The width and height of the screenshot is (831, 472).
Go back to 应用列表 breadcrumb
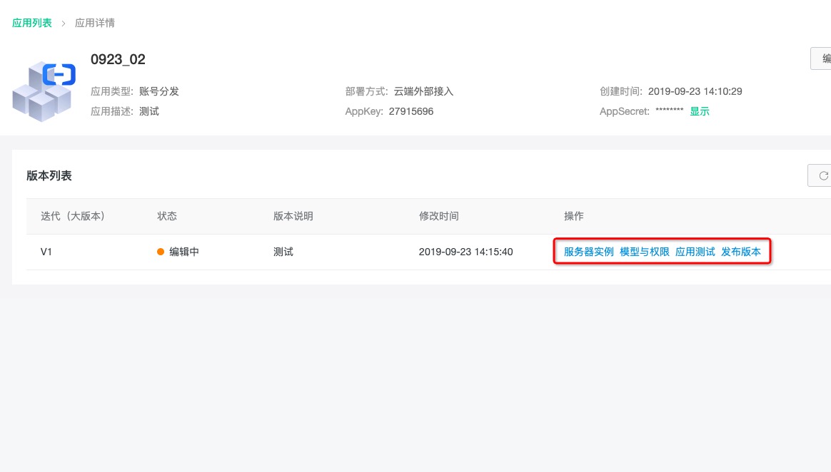[x=32, y=23]
